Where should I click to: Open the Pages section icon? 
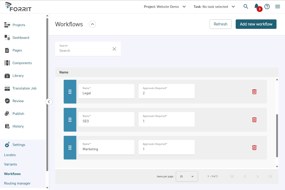[7, 50]
